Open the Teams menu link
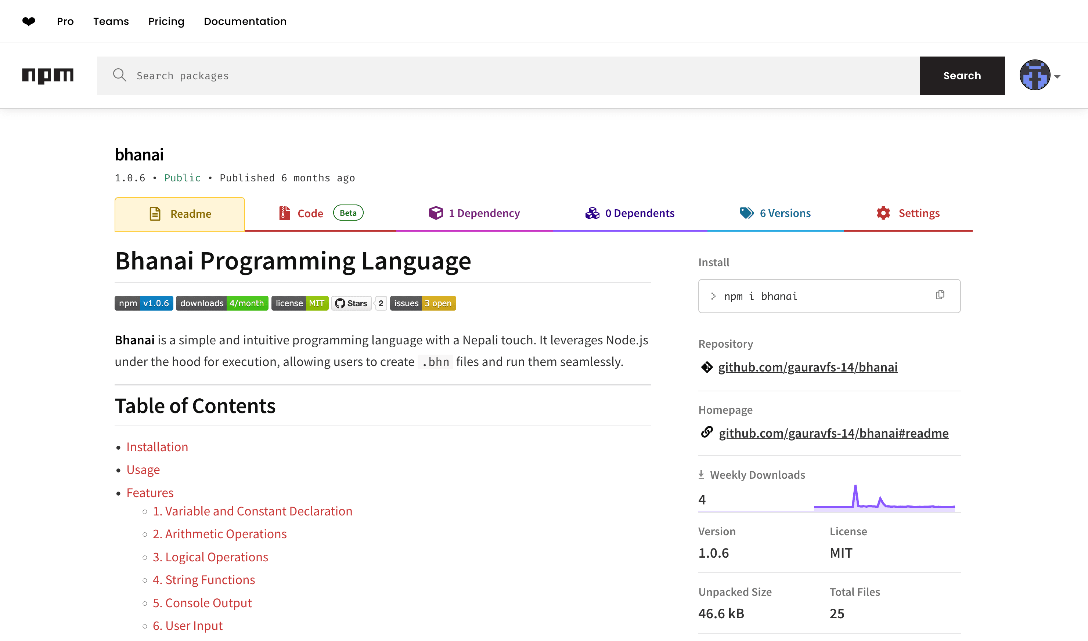This screenshot has width=1088, height=641. [x=111, y=21]
